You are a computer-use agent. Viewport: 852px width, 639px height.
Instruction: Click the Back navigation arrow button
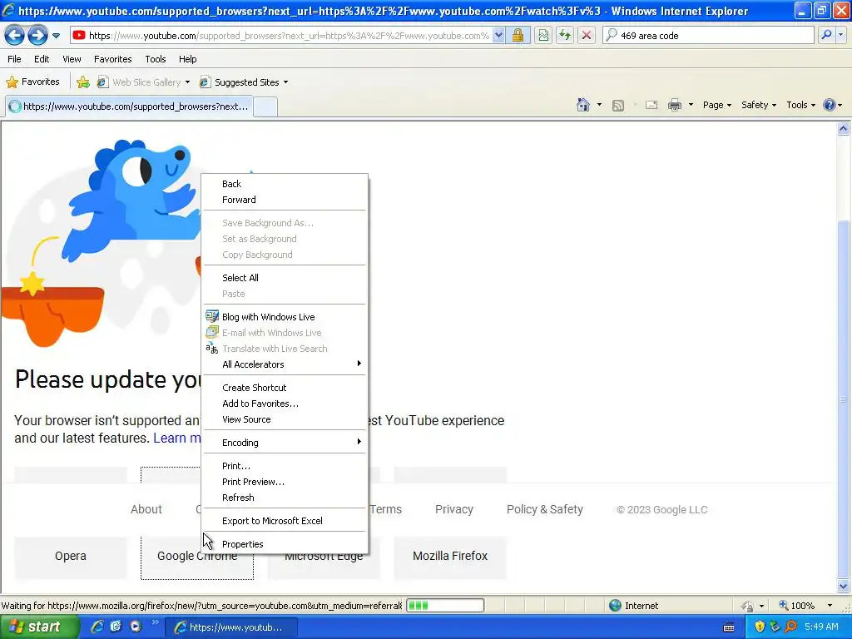click(x=15, y=36)
